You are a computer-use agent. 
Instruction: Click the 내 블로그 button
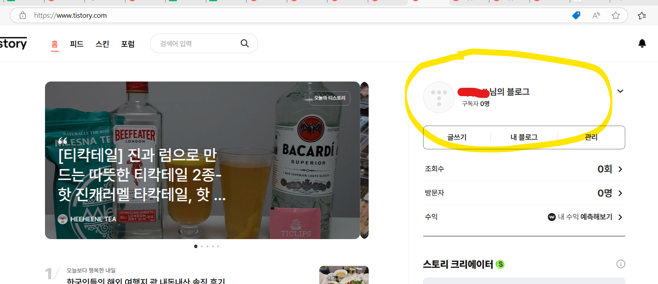coord(524,137)
